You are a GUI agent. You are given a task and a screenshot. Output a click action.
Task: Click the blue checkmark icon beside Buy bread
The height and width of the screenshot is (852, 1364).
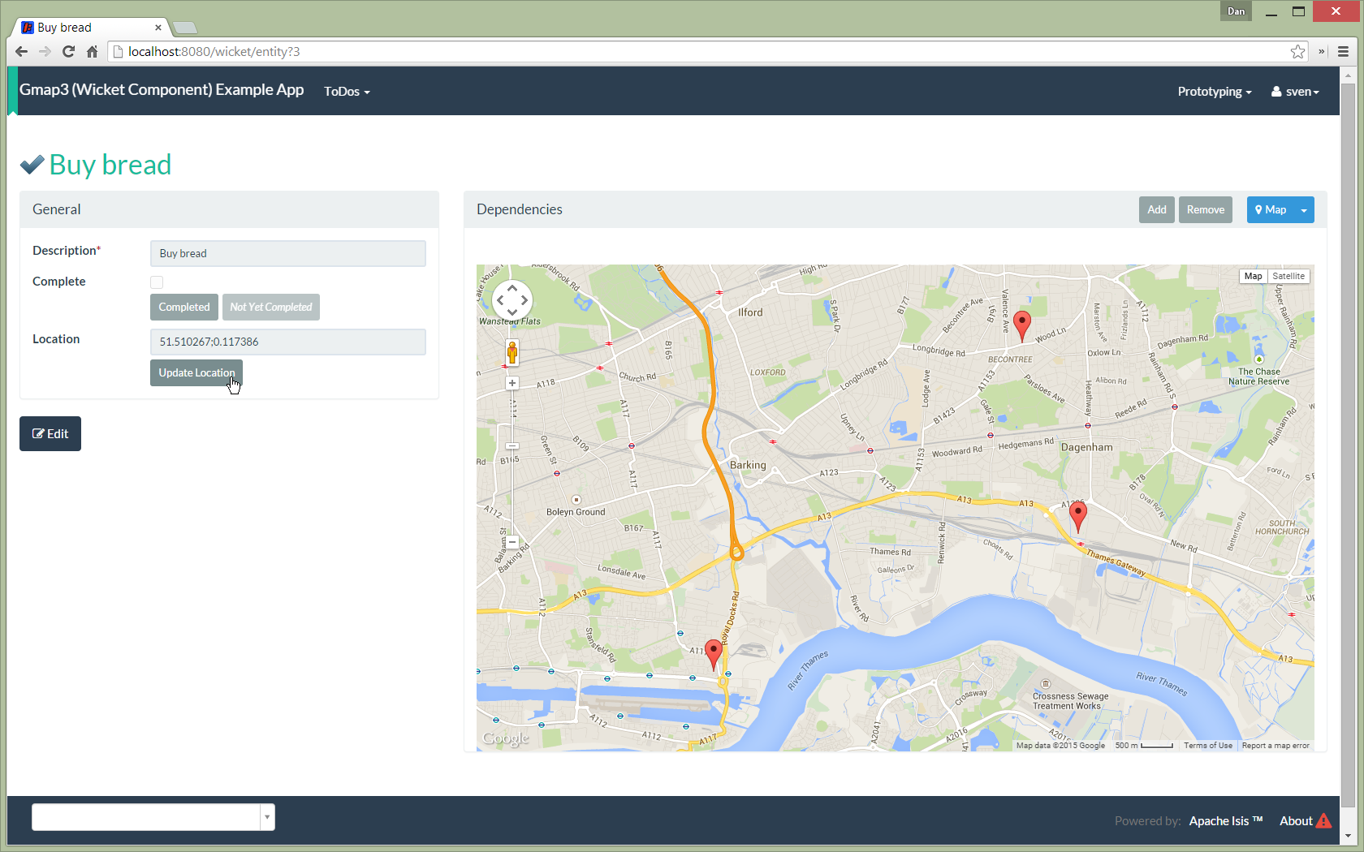(32, 165)
